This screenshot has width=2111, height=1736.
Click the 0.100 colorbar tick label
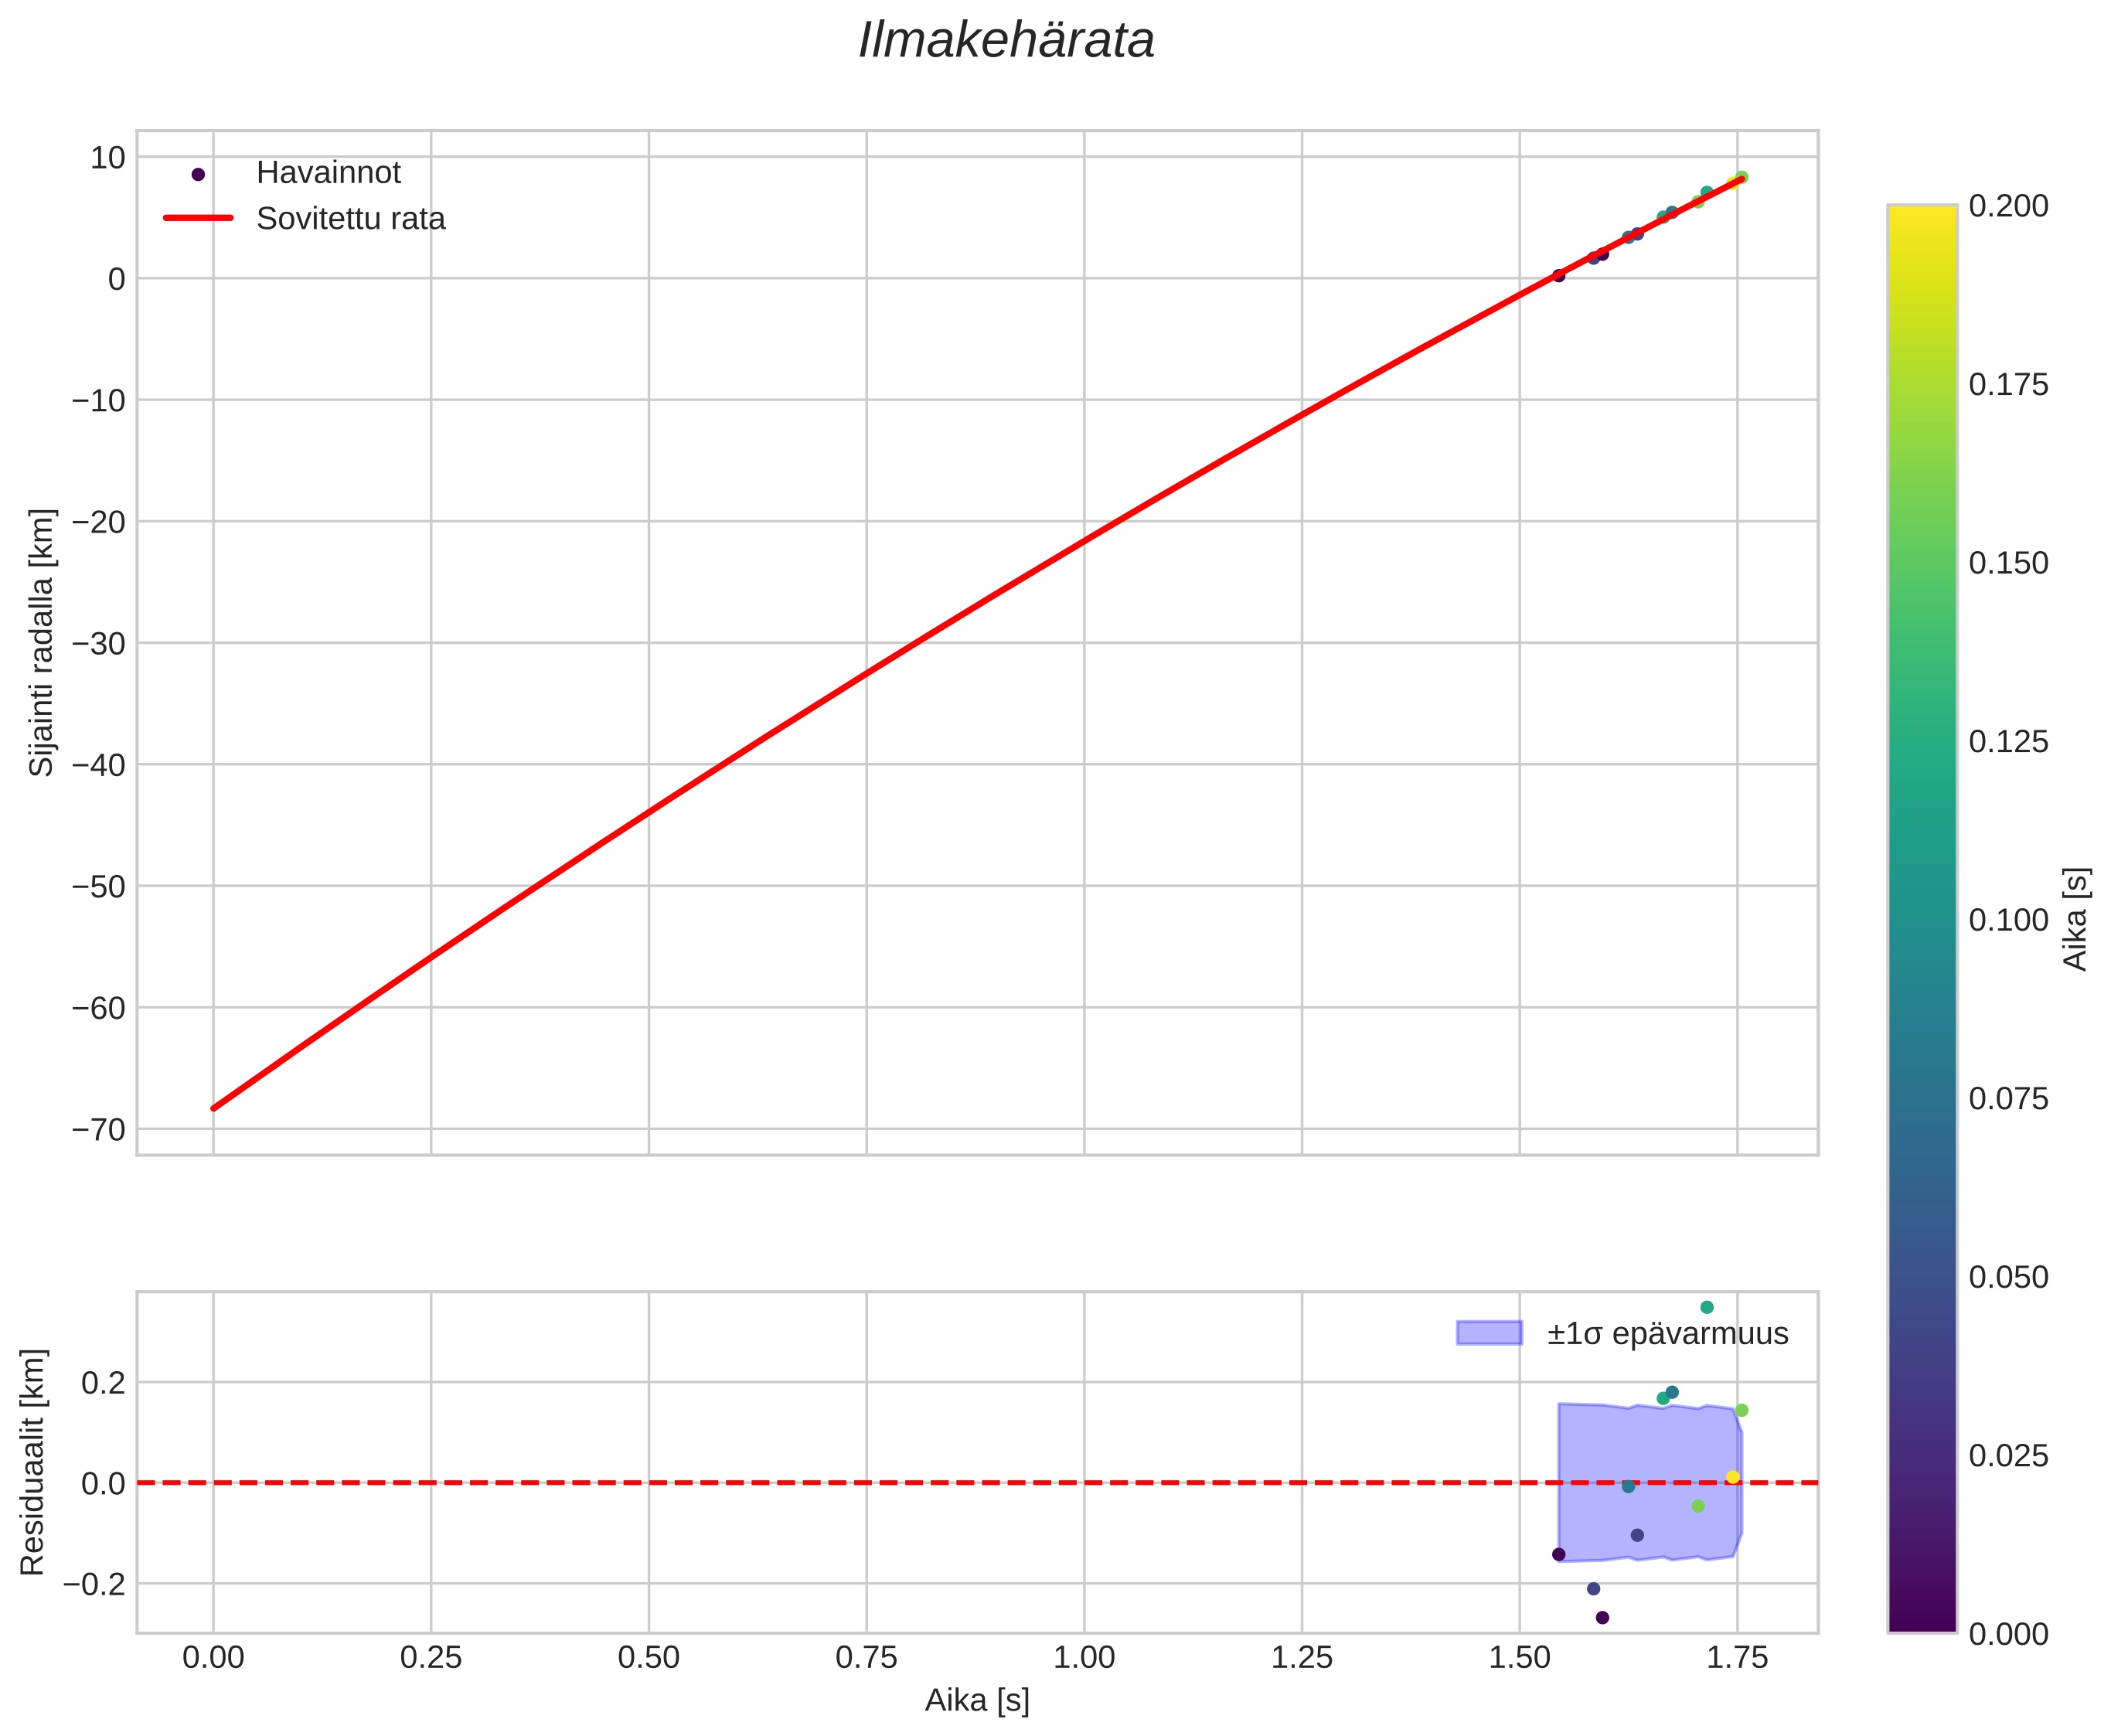(2008, 920)
